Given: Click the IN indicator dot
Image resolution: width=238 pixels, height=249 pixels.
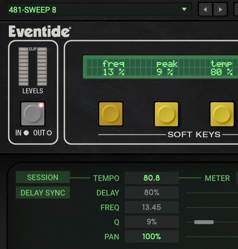Looking at the screenshot, I should point(26,133).
